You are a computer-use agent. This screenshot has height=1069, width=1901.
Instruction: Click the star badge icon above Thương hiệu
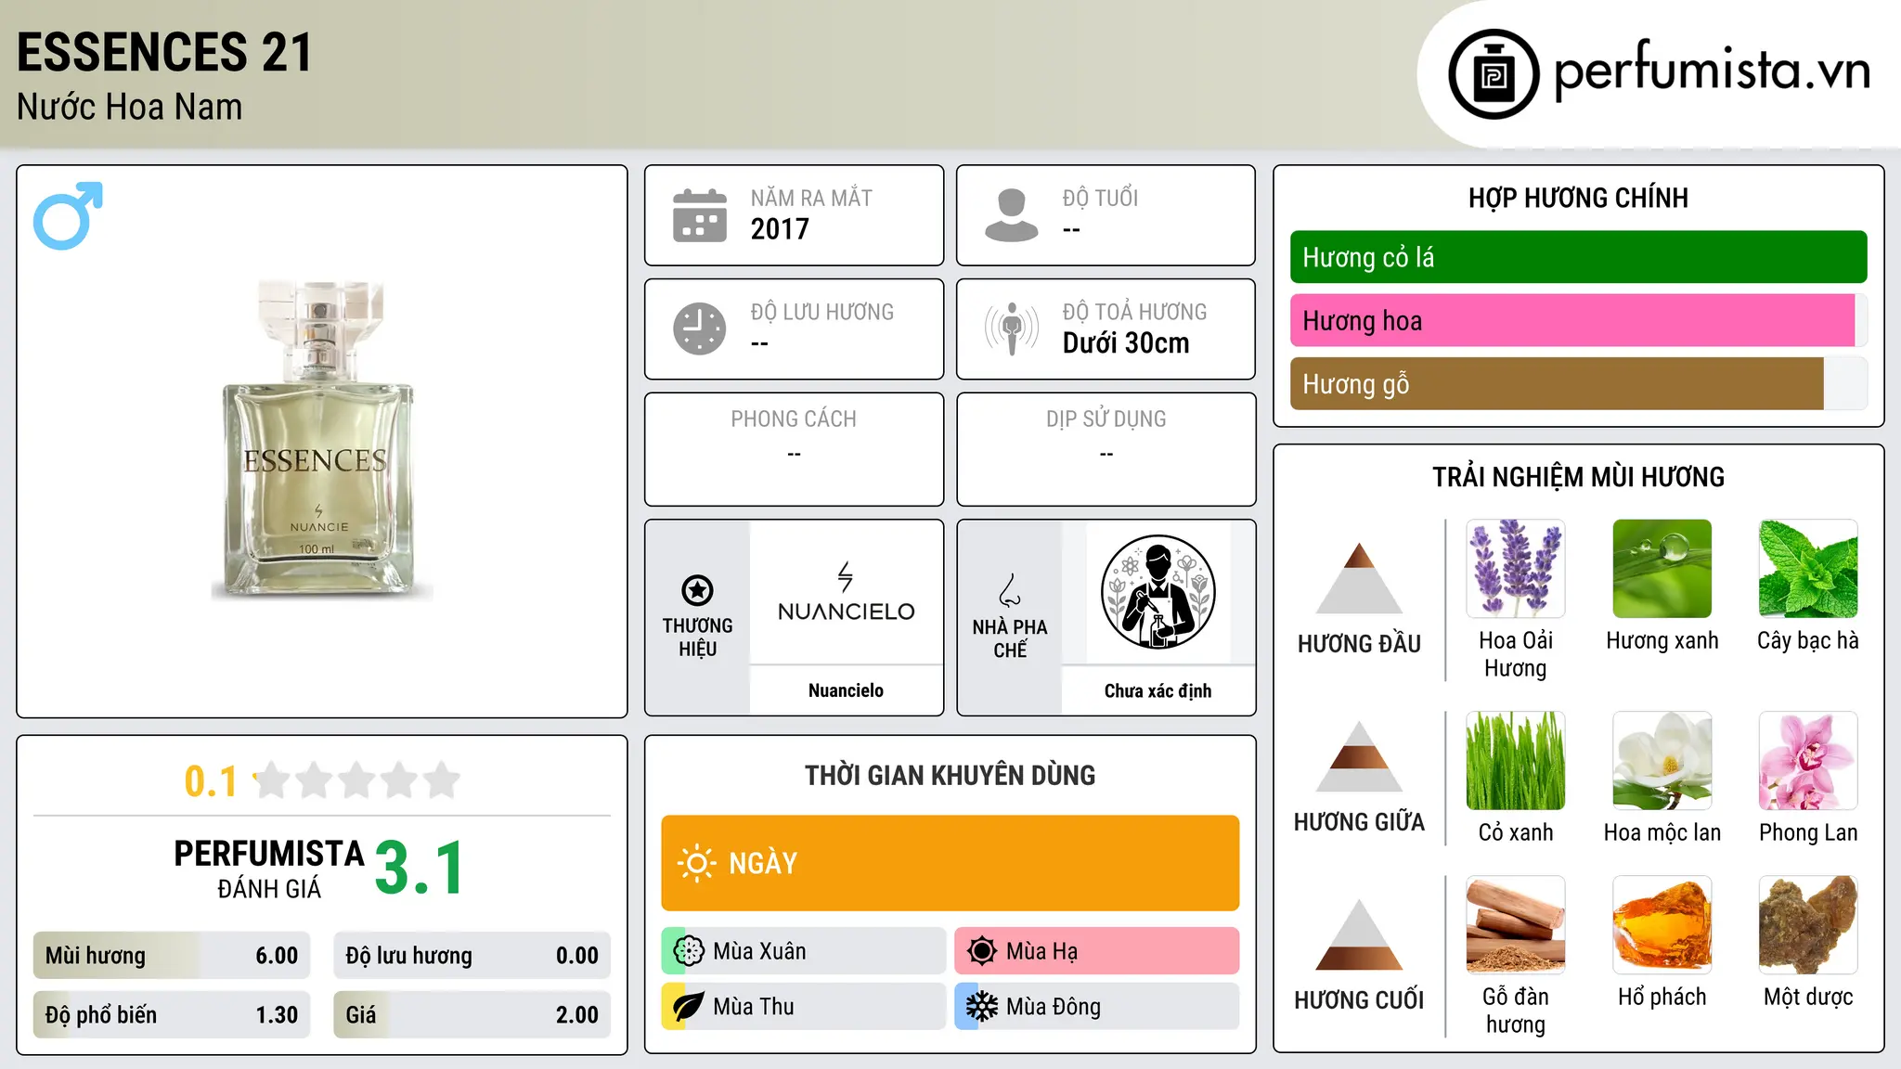click(697, 590)
